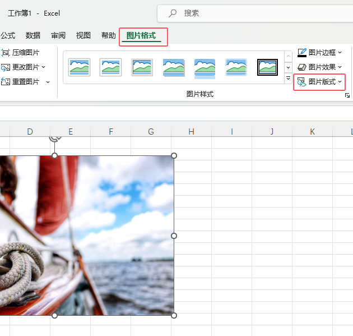Screen dimensions: 353x336
Task: Apply the first picture style (simple white frame)
Action: click(x=79, y=67)
